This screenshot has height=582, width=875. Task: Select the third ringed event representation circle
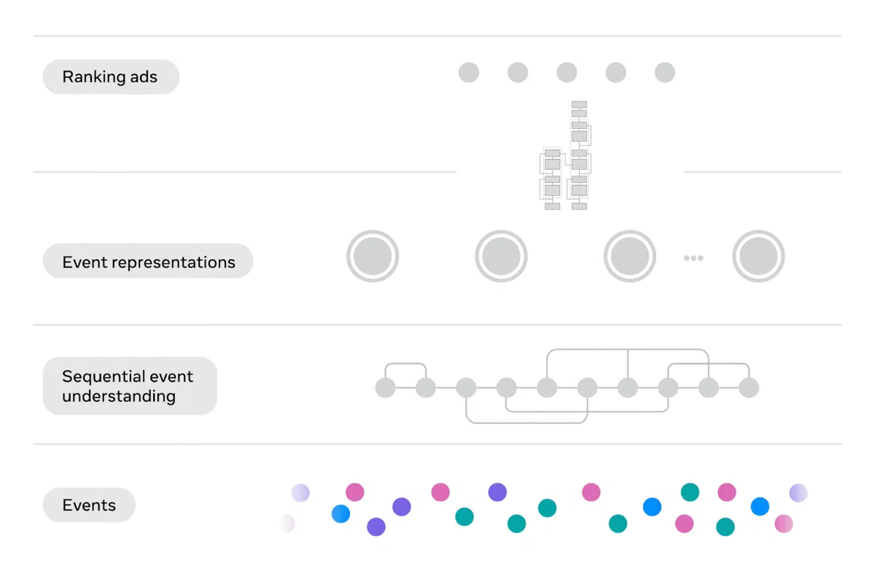click(x=630, y=257)
